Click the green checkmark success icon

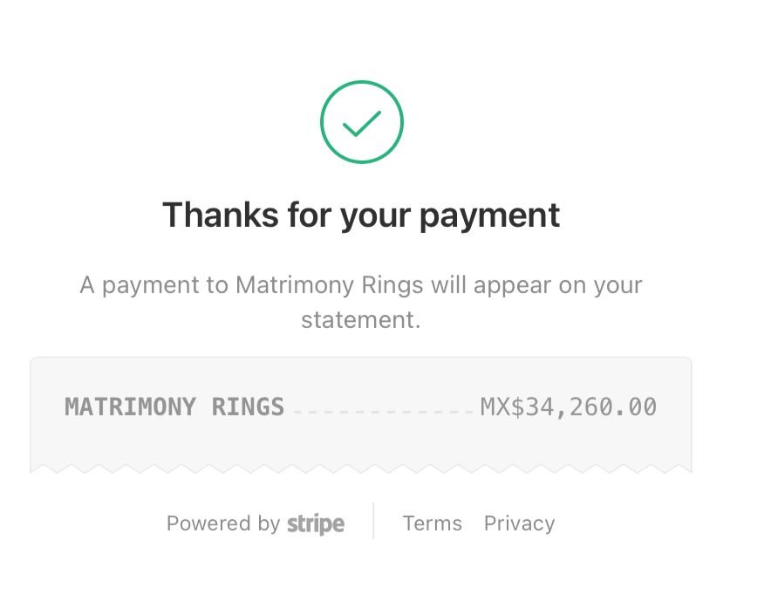pos(362,122)
